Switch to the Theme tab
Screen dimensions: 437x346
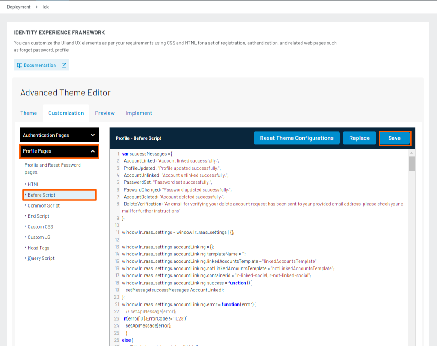click(x=29, y=113)
